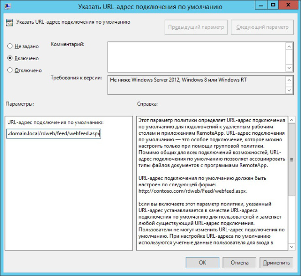The image size is (301, 276).
Task: Select the "Не задано" radio option
Action: tap(10, 46)
